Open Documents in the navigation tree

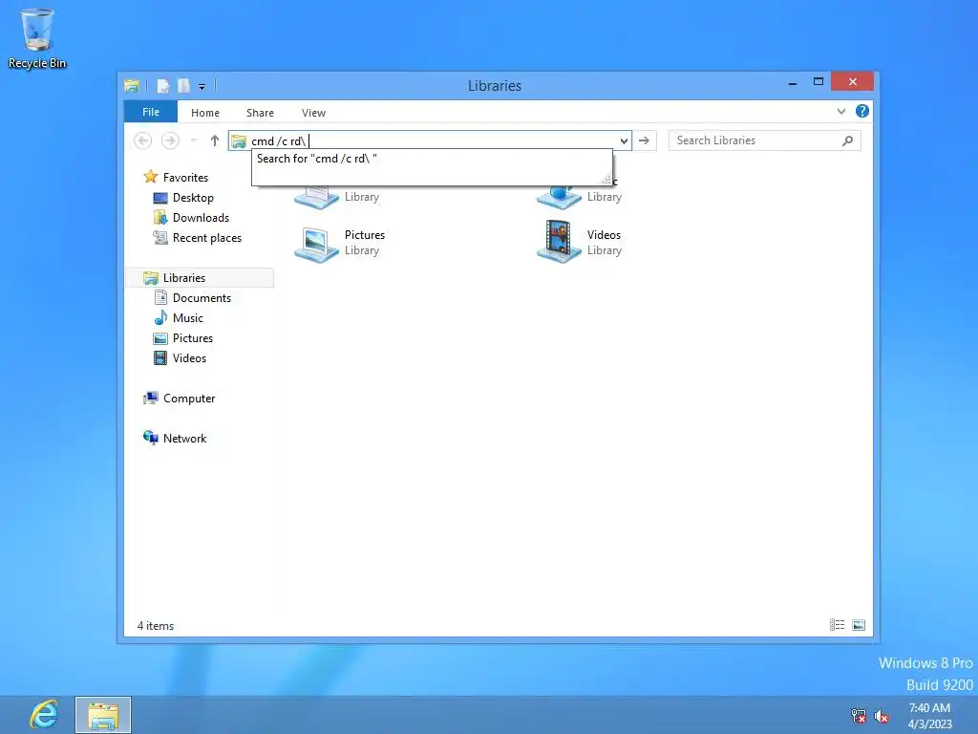pos(202,298)
